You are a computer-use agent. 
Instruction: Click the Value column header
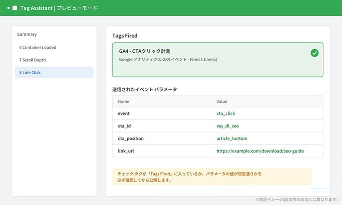point(222,101)
